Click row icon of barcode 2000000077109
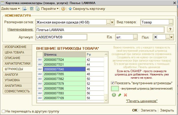The height and width of the screenshot is (115, 178). click(40, 98)
